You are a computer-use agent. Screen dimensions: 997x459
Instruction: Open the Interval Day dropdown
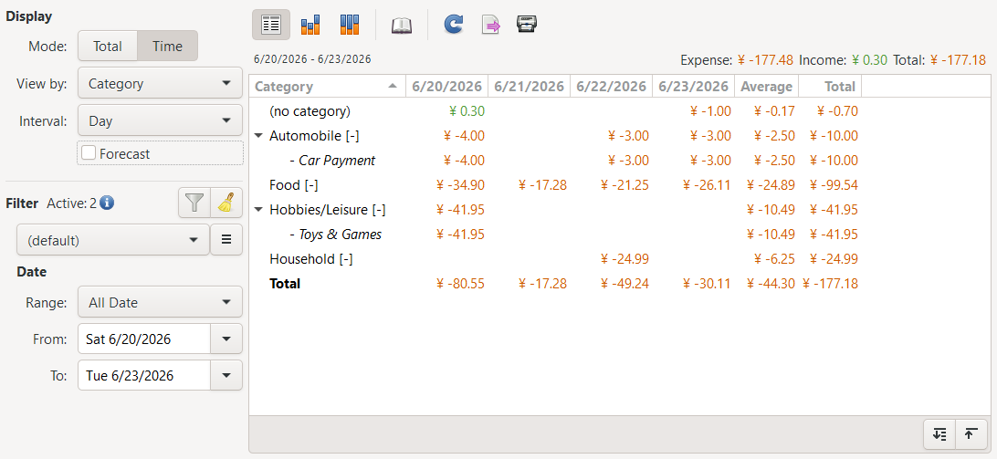pos(161,120)
